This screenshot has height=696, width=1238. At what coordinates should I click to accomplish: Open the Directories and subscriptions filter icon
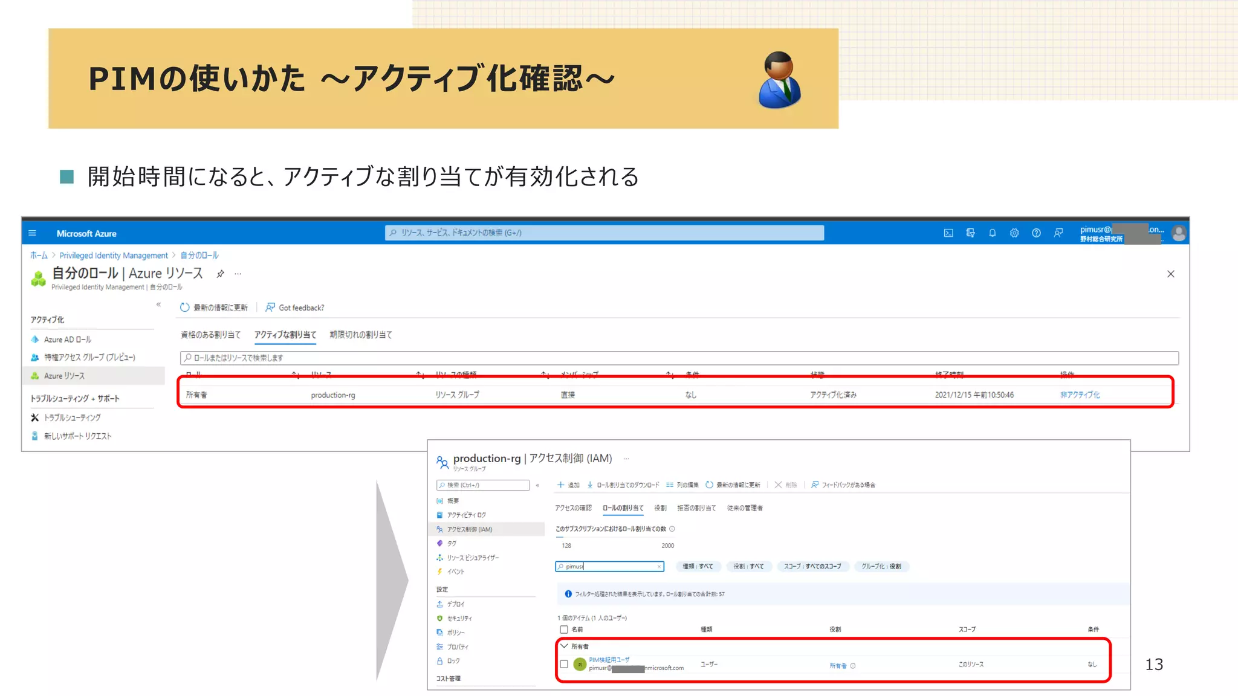point(970,233)
